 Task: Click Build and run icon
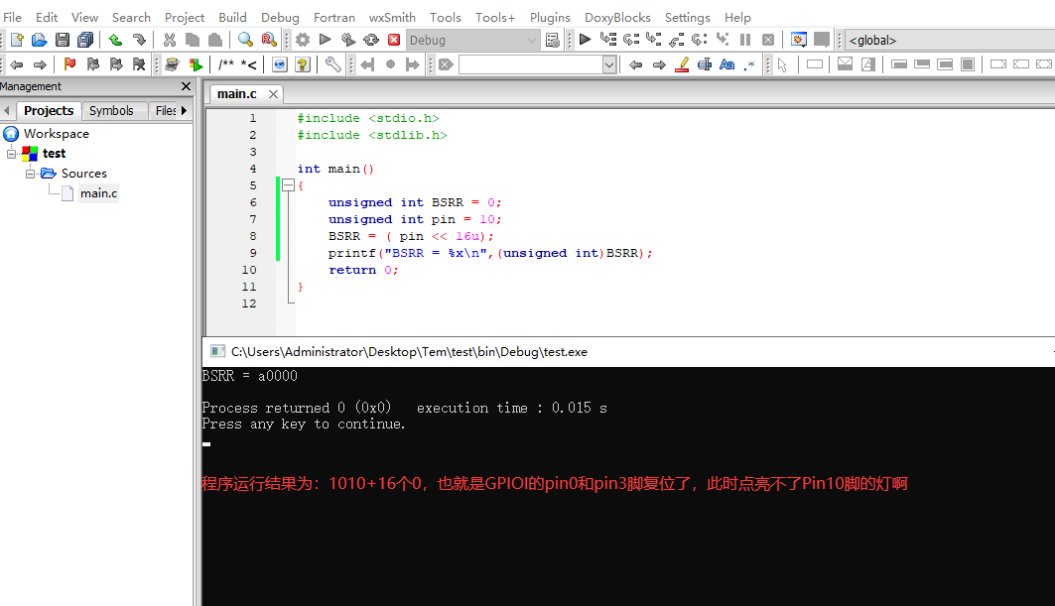click(347, 40)
